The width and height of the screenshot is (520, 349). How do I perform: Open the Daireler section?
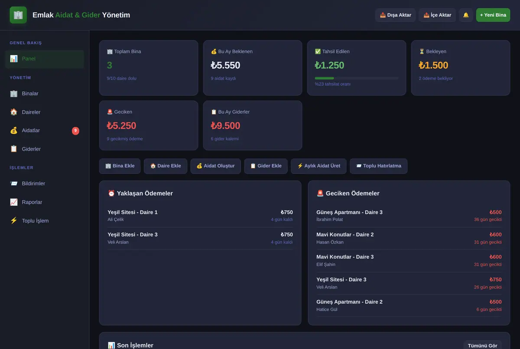(45, 112)
